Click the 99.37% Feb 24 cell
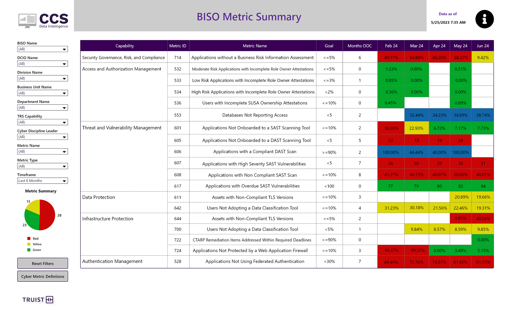Image resolution: width=519 pixels, height=310 pixels. click(391, 251)
